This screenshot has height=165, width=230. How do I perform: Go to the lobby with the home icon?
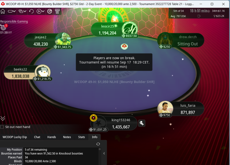tap(3, 11)
